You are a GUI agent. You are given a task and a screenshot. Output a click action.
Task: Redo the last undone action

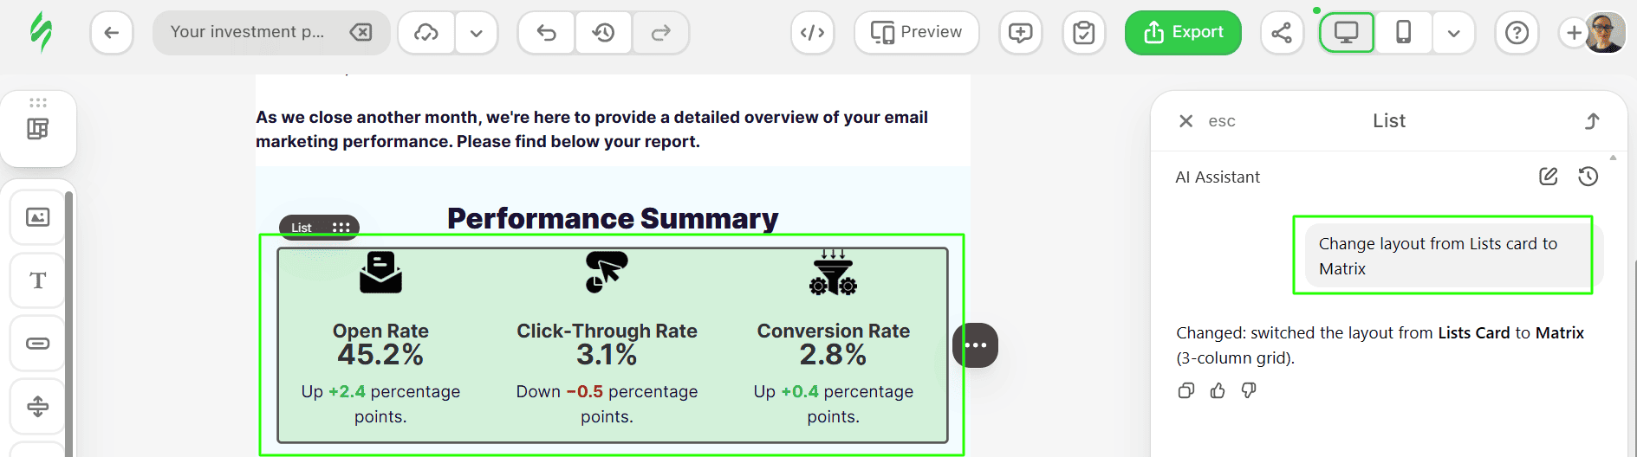coord(660,33)
